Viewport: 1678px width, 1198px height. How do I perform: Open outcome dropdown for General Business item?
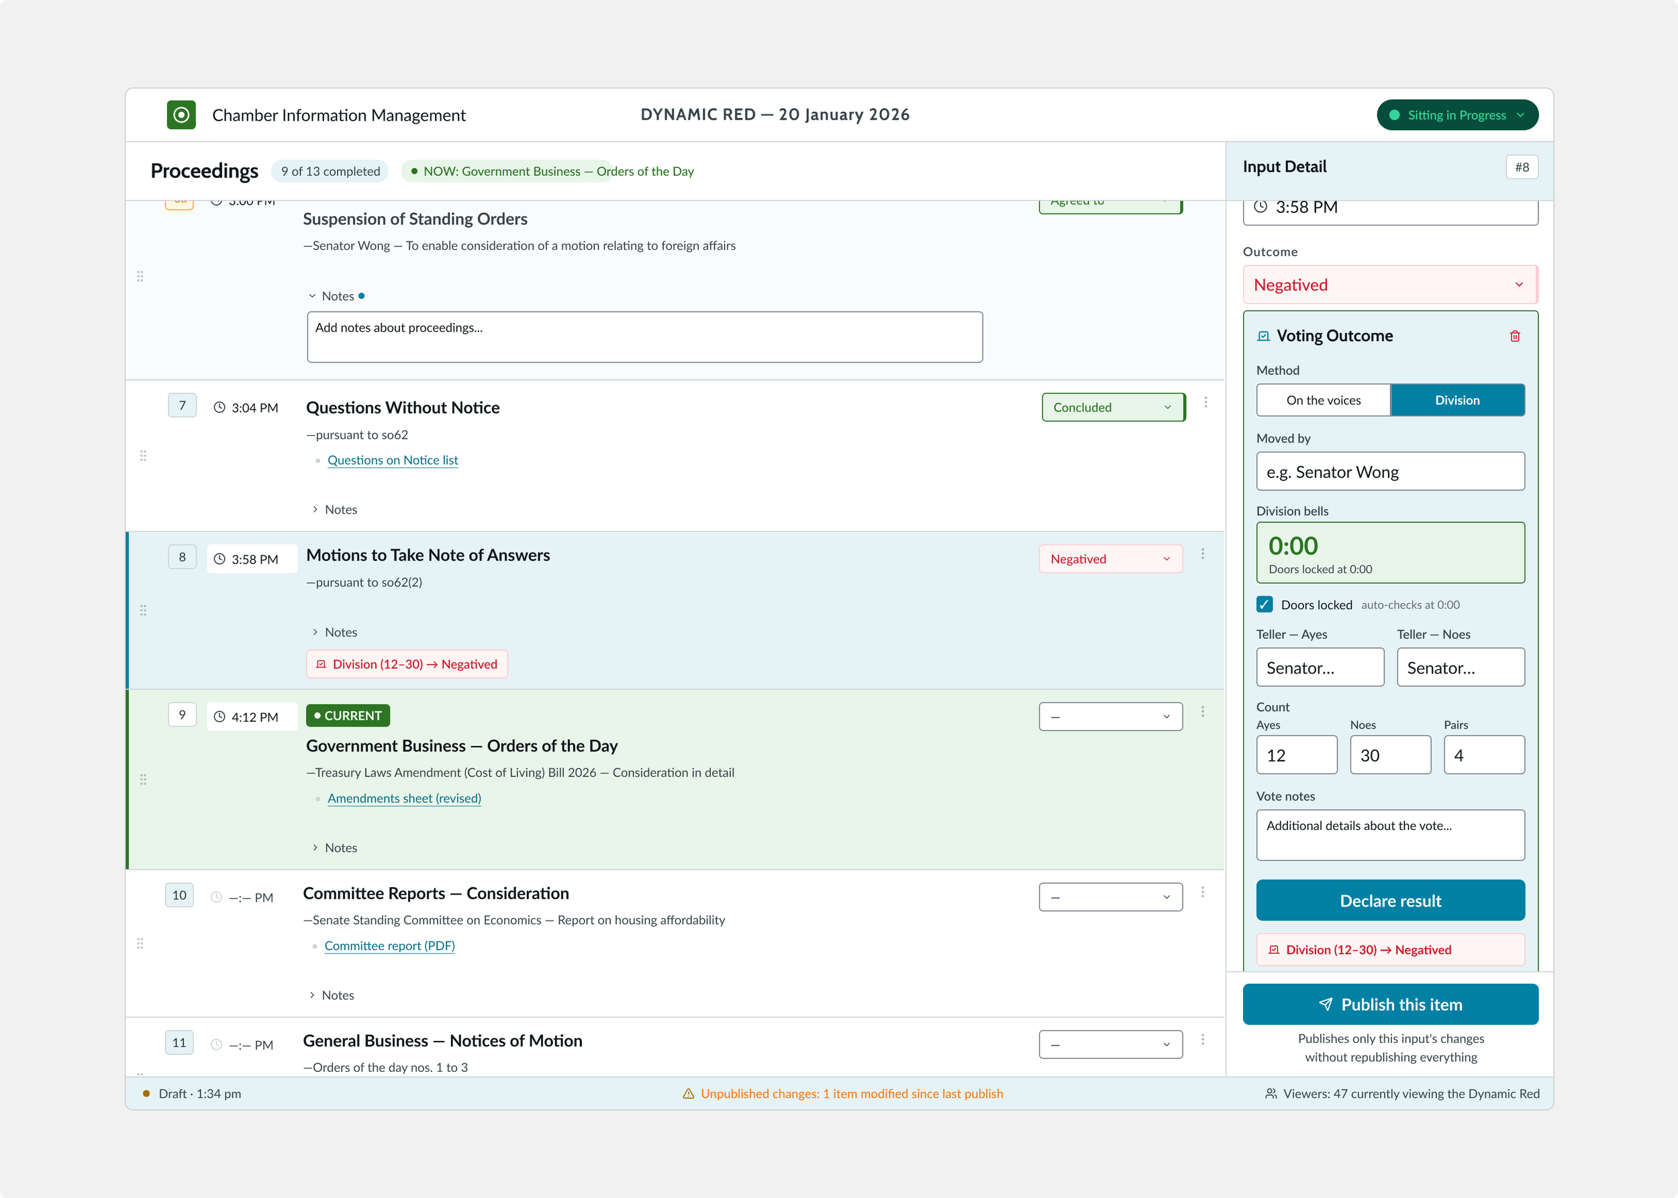pyautogui.click(x=1110, y=1045)
